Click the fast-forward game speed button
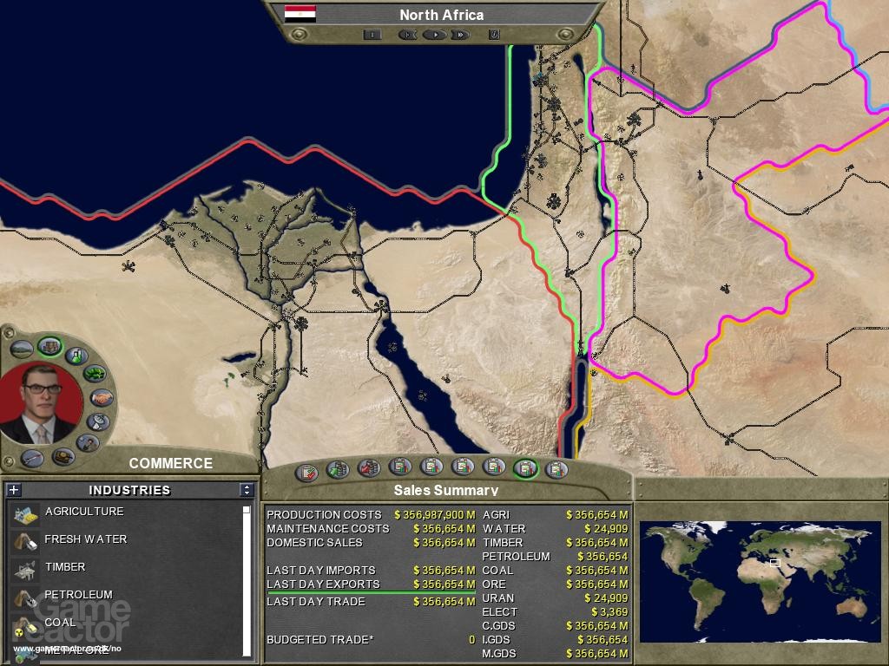This screenshot has width=889, height=666. tap(460, 35)
